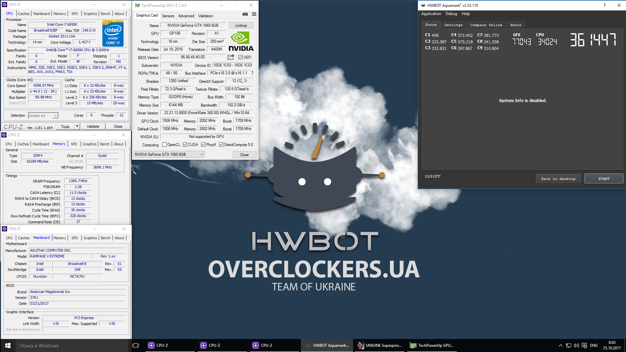This screenshot has height=352, width=626.
Task: Open the GPU selection dropdown in GPU-Z
Action: (169, 154)
